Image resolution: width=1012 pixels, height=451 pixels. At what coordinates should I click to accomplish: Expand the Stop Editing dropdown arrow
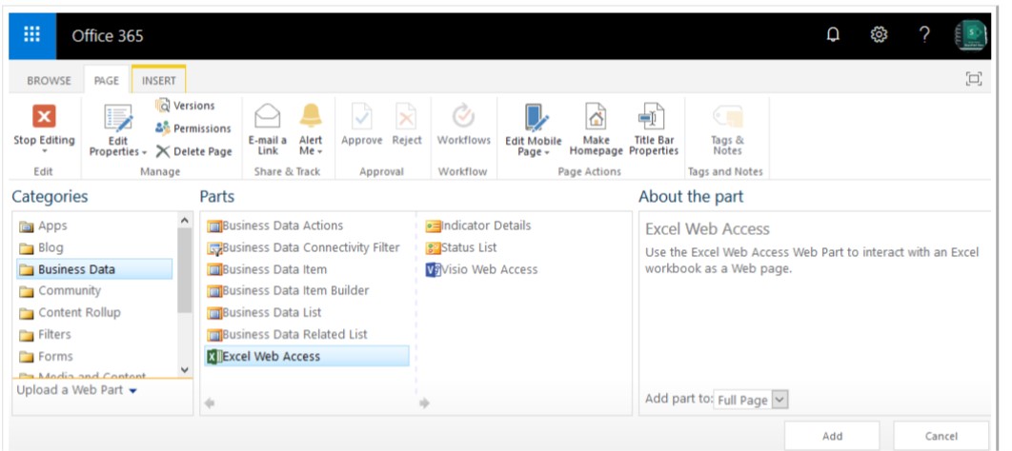pyautogui.click(x=45, y=152)
